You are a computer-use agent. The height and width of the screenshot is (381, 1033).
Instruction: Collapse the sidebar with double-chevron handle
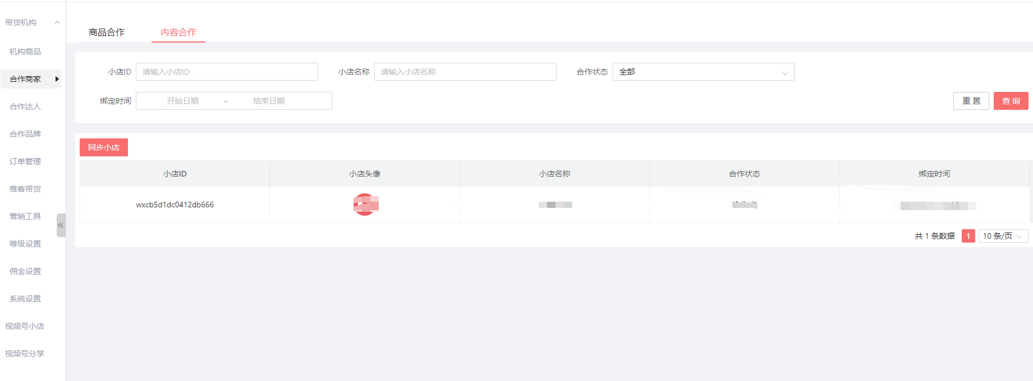tap(61, 225)
